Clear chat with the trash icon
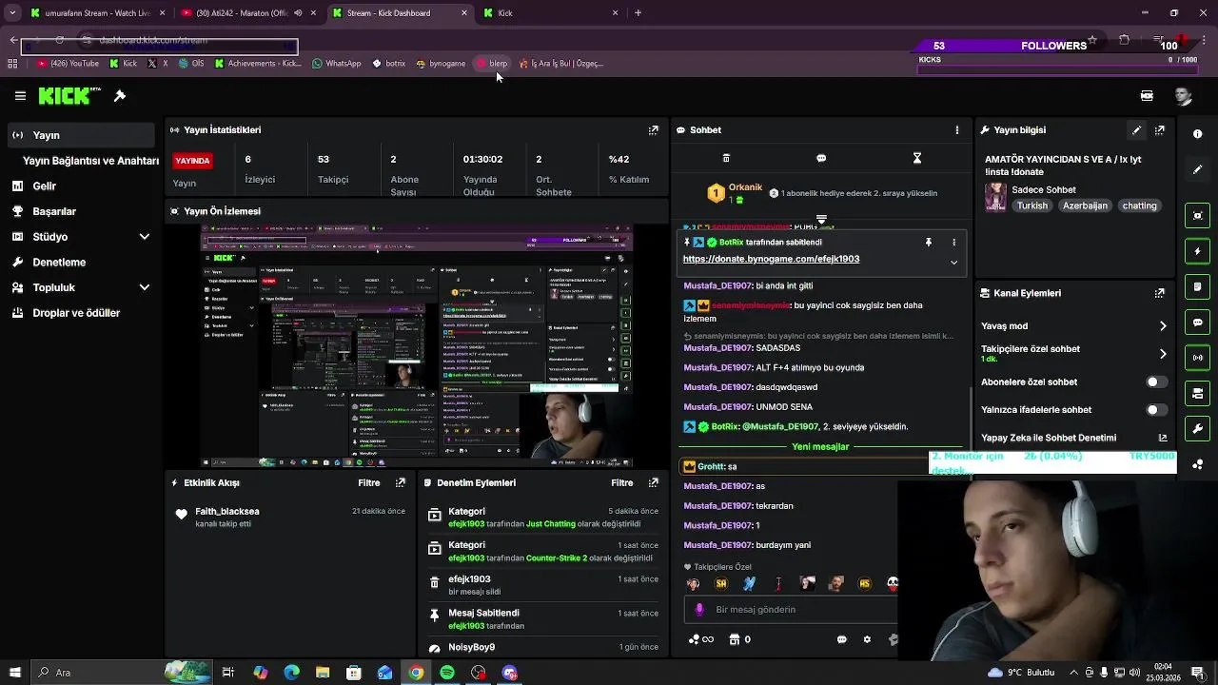Viewport: 1218px width, 685px height. click(726, 158)
